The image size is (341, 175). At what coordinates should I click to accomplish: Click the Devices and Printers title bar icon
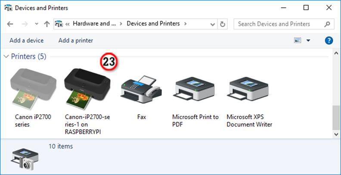tap(8, 8)
